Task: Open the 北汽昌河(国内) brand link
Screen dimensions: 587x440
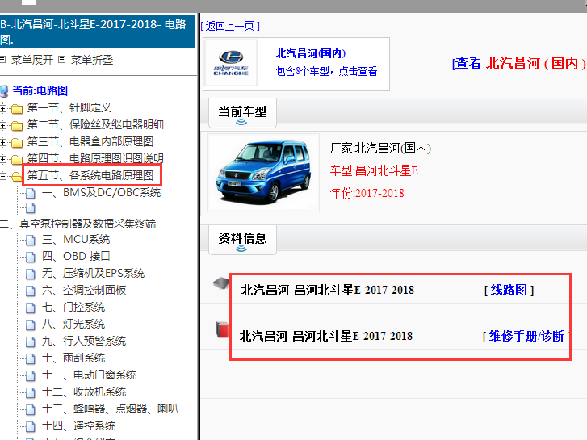Action: pyautogui.click(x=311, y=53)
